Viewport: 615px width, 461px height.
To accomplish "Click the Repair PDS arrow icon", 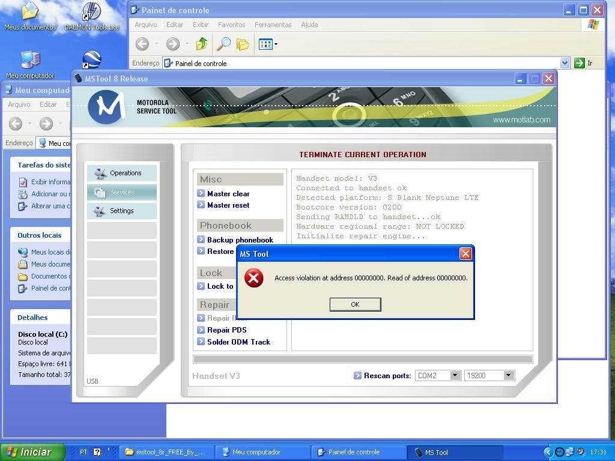I will (x=201, y=330).
